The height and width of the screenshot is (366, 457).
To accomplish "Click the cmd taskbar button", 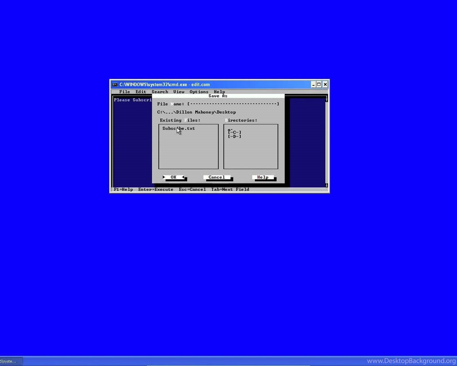I will point(11,361).
